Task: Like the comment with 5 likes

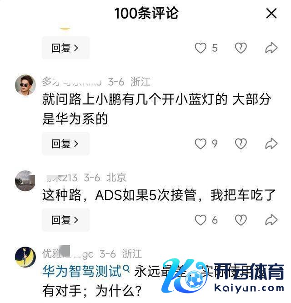Action: point(201,48)
